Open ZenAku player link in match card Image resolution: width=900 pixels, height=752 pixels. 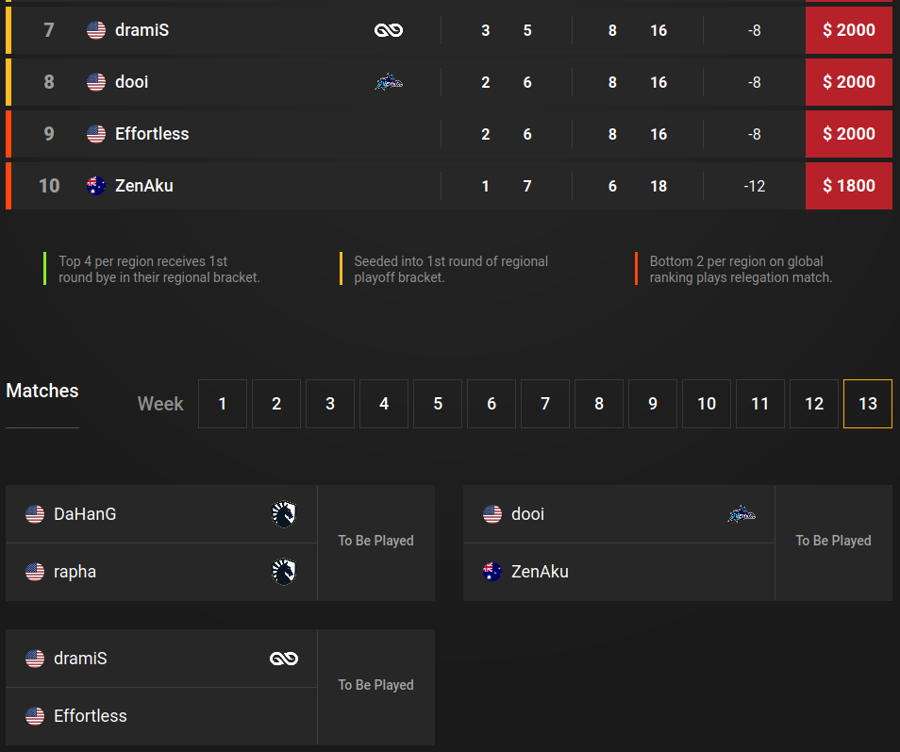[540, 572]
